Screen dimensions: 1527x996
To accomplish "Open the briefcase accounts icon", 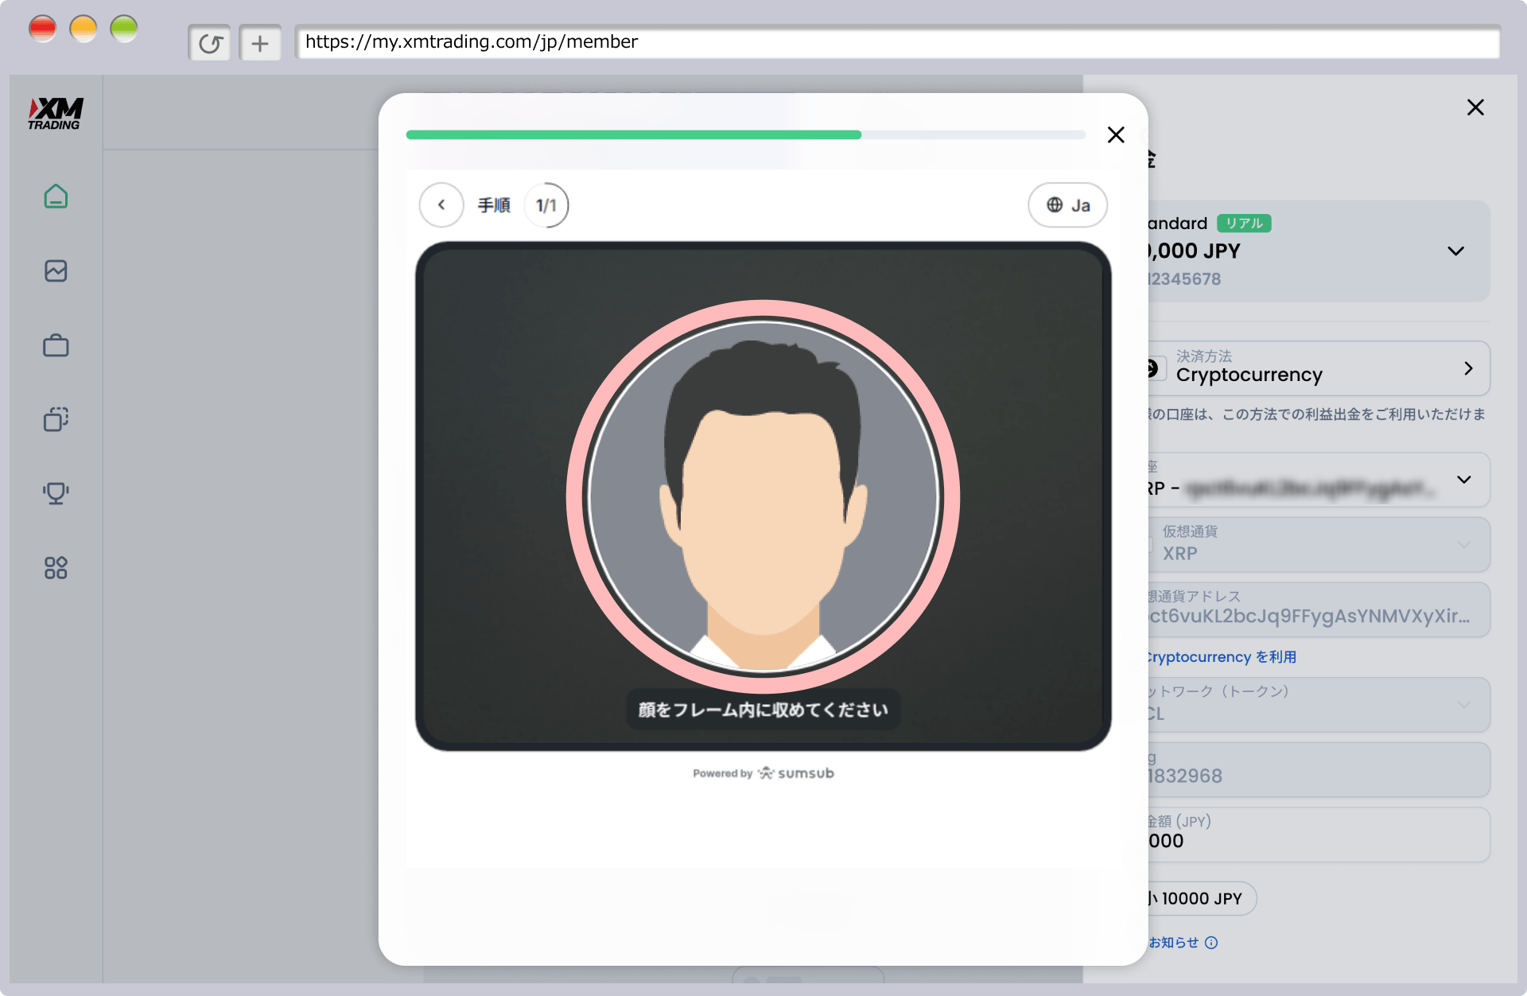I will [x=56, y=345].
